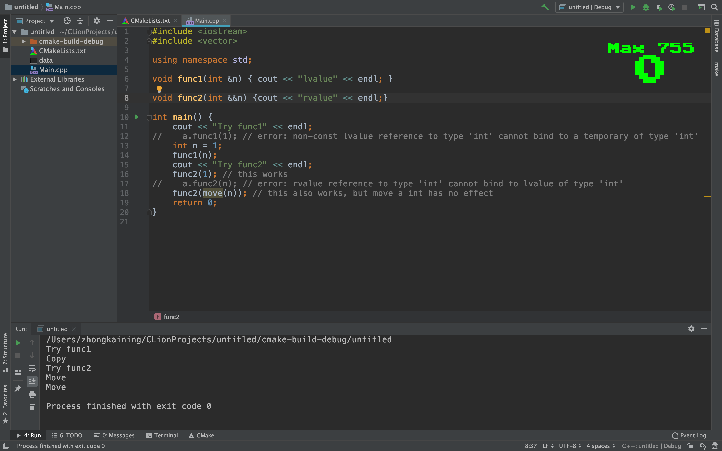Toggle the Favorites tool window stripe button

pyautogui.click(x=5, y=404)
